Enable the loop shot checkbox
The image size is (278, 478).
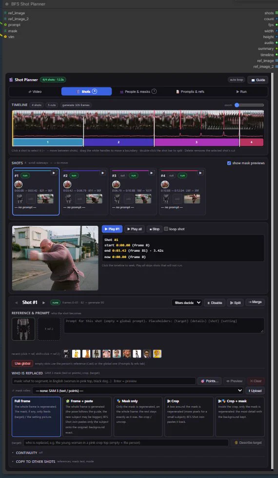[x=166, y=229]
